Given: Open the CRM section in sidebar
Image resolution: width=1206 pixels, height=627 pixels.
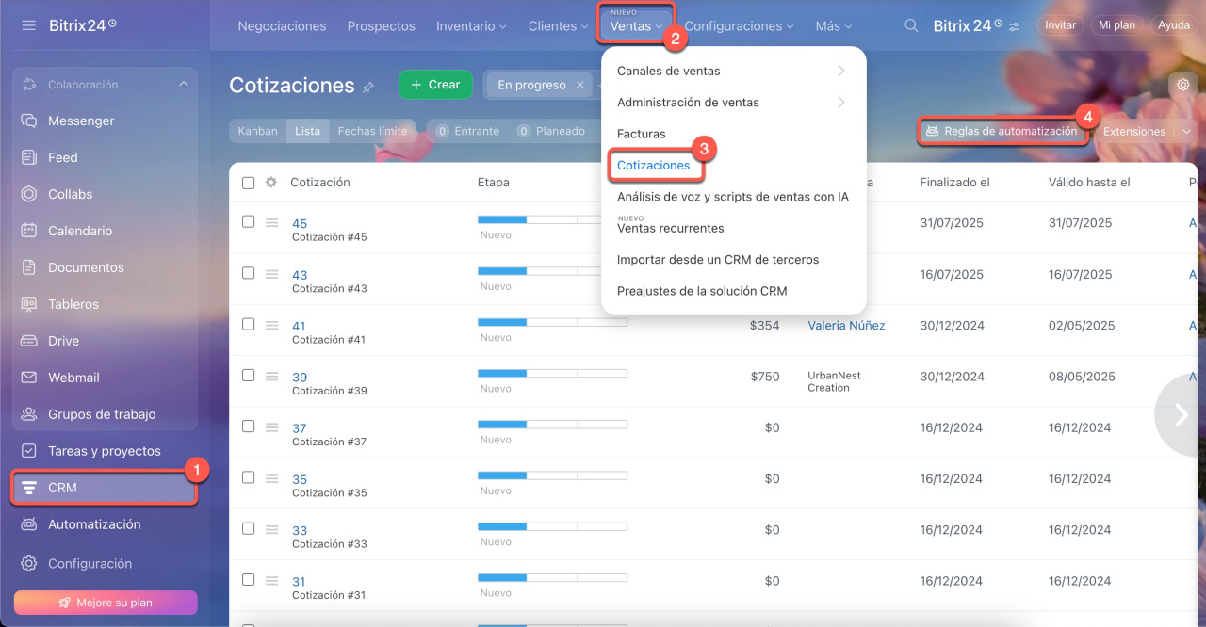Looking at the screenshot, I should (x=105, y=488).
